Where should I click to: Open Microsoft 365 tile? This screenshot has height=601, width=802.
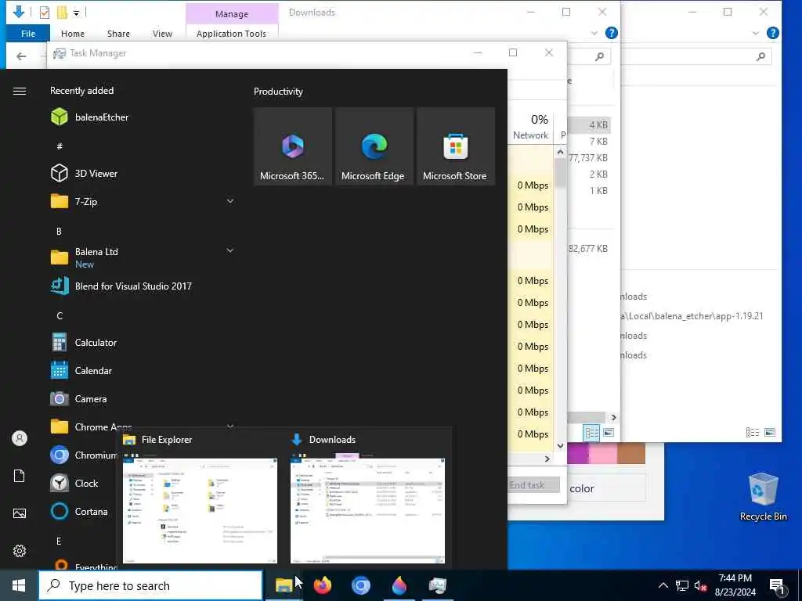tap(293, 146)
